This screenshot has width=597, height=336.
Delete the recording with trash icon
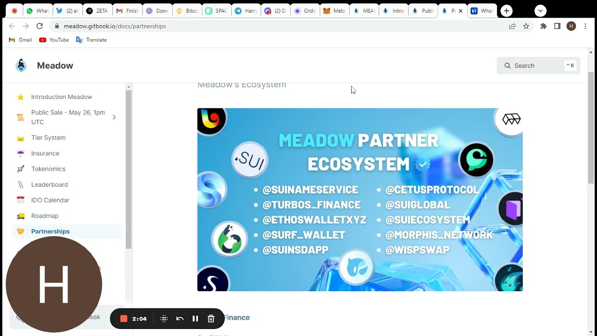pos(211,319)
